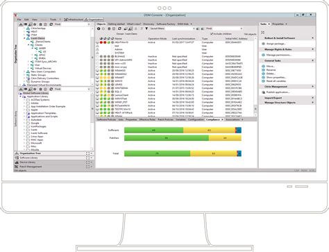The height and width of the screenshot is (252, 329).
Task: Click the Find field in the Organization Tree toolbar
Action: click(x=75, y=24)
